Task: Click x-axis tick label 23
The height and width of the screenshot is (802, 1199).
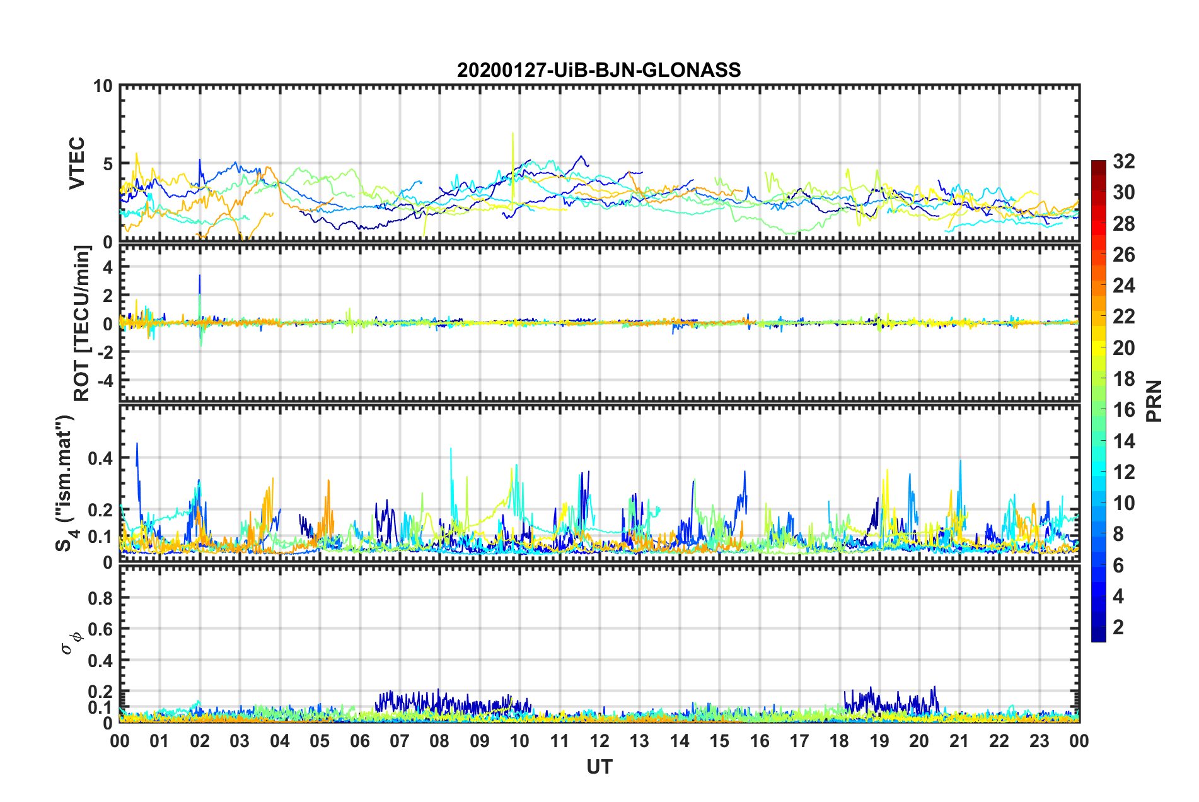Action: tap(1039, 741)
